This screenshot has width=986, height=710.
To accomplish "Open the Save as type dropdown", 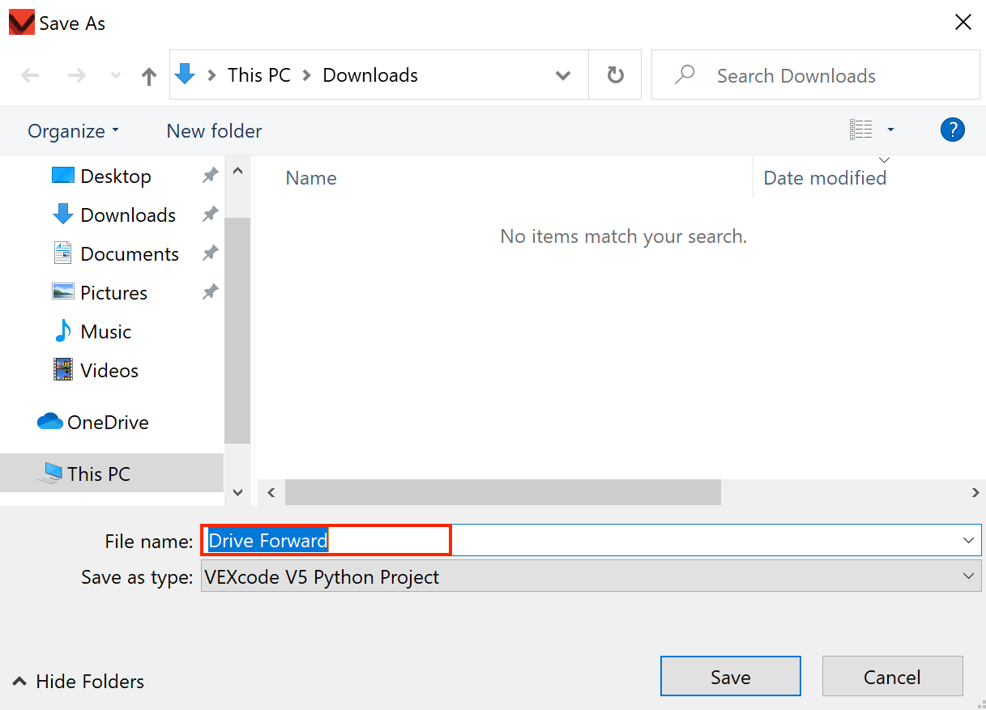I will [967, 576].
